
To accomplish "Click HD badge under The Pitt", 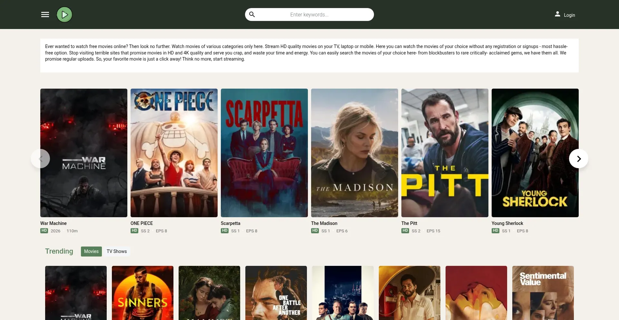I will tap(405, 231).
